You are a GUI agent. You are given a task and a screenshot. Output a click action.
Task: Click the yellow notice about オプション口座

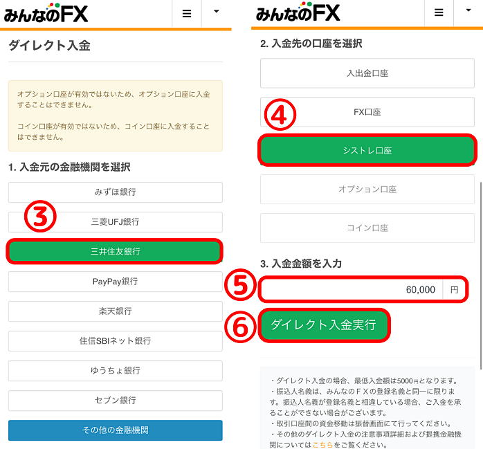pyautogui.click(x=115, y=116)
